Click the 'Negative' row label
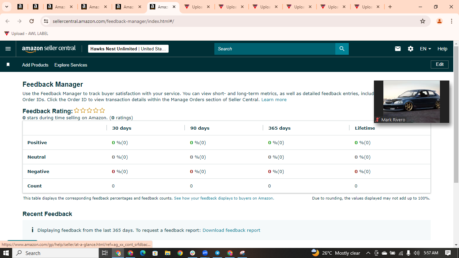 point(38,171)
